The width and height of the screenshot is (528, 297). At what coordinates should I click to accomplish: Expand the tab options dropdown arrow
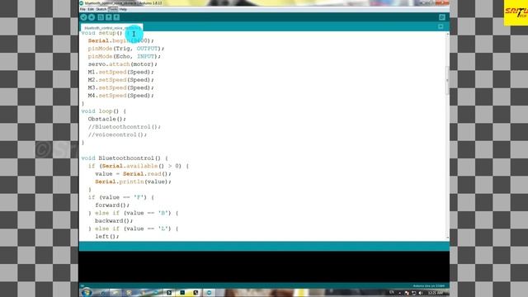tap(441, 26)
